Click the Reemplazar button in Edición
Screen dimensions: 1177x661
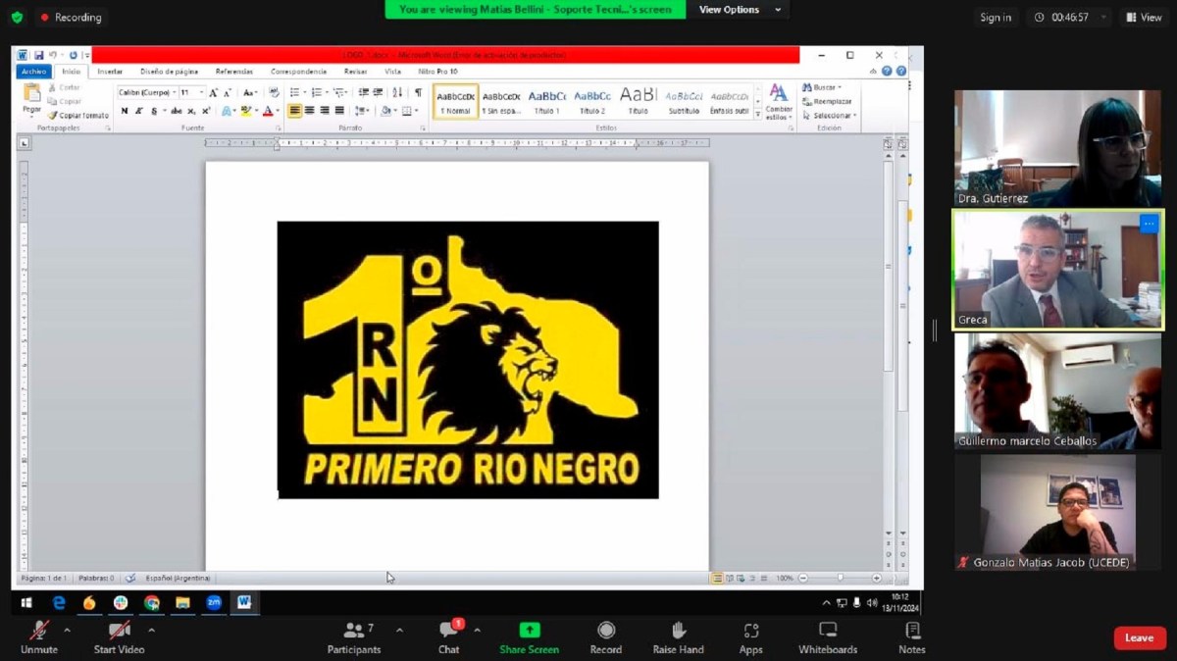(x=827, y=101)
